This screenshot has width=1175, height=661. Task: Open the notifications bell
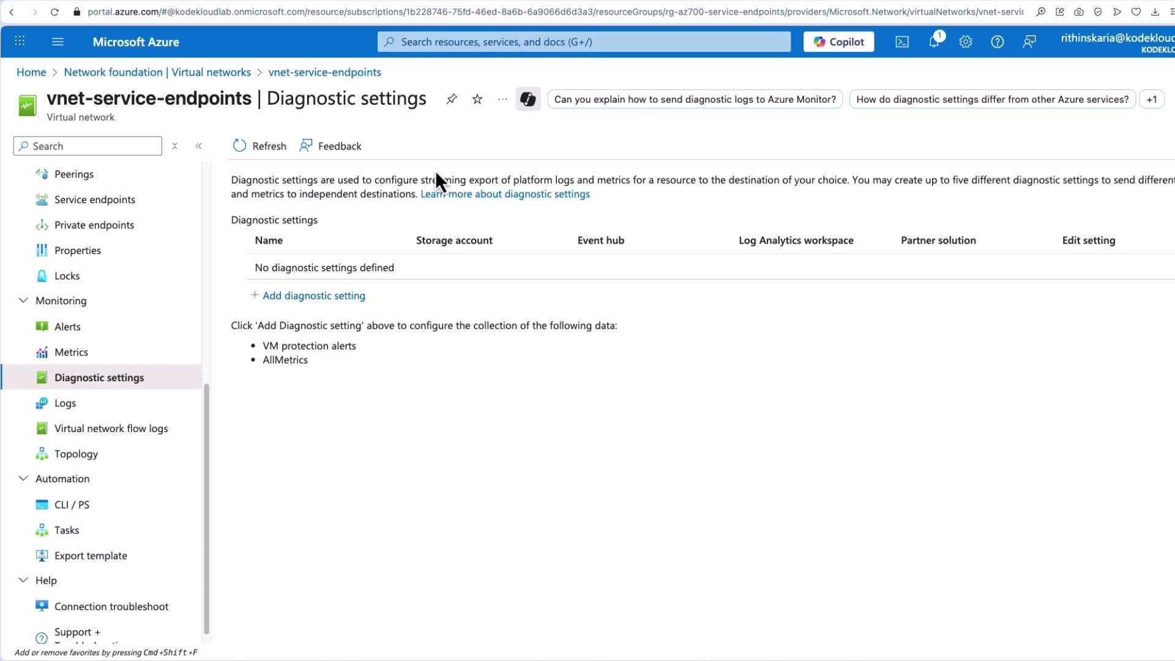[x=934, y=42]
